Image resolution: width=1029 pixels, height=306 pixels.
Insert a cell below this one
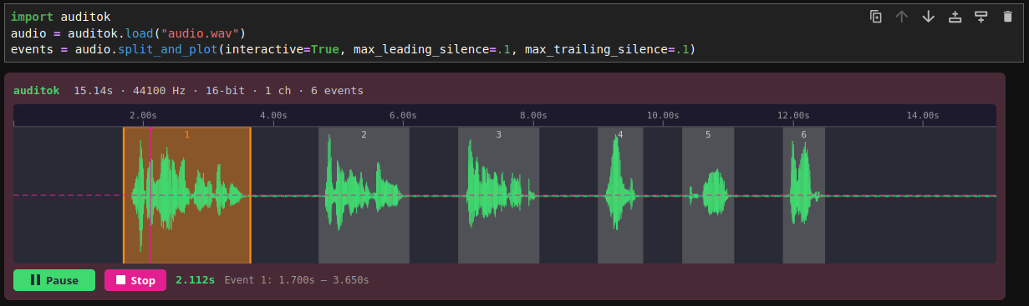click(x=981, y=17)
